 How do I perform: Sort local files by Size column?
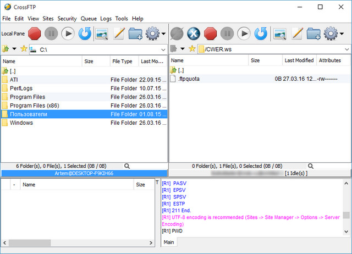[x=96, y=62]
